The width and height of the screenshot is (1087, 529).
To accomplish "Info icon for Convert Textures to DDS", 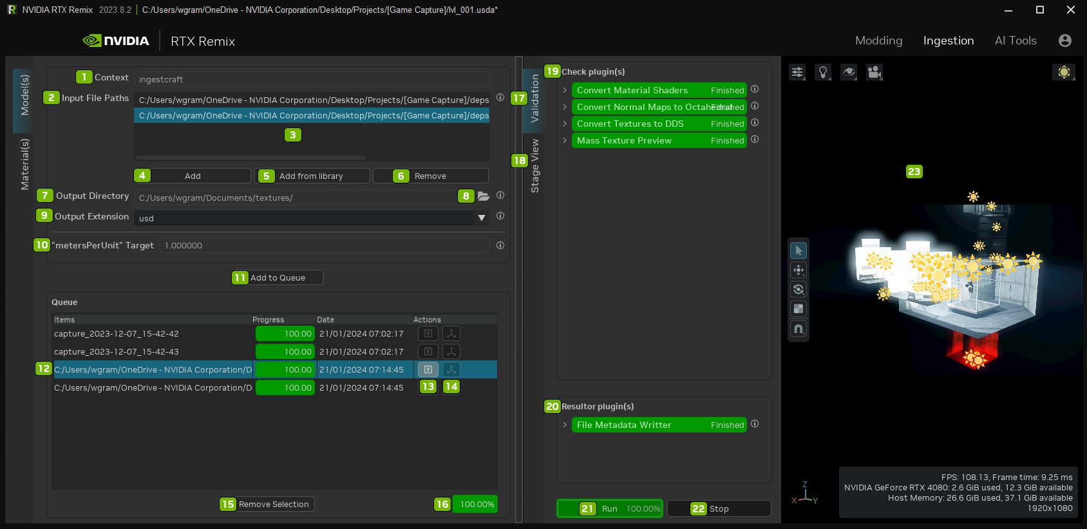I will 755,123.
